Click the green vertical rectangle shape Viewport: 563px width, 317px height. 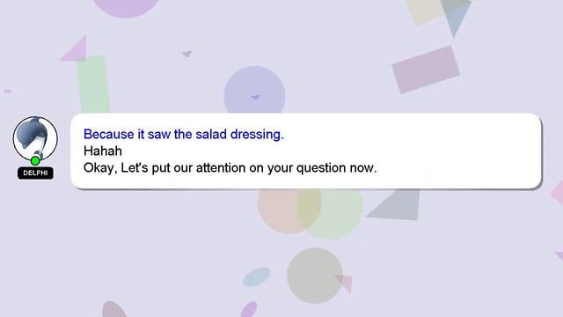pos(93,85)
